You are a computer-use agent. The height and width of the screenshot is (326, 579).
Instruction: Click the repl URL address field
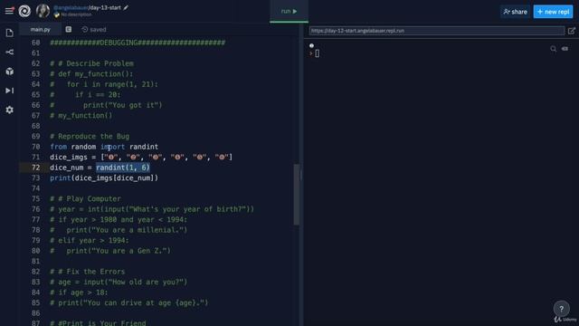[437, 31]
